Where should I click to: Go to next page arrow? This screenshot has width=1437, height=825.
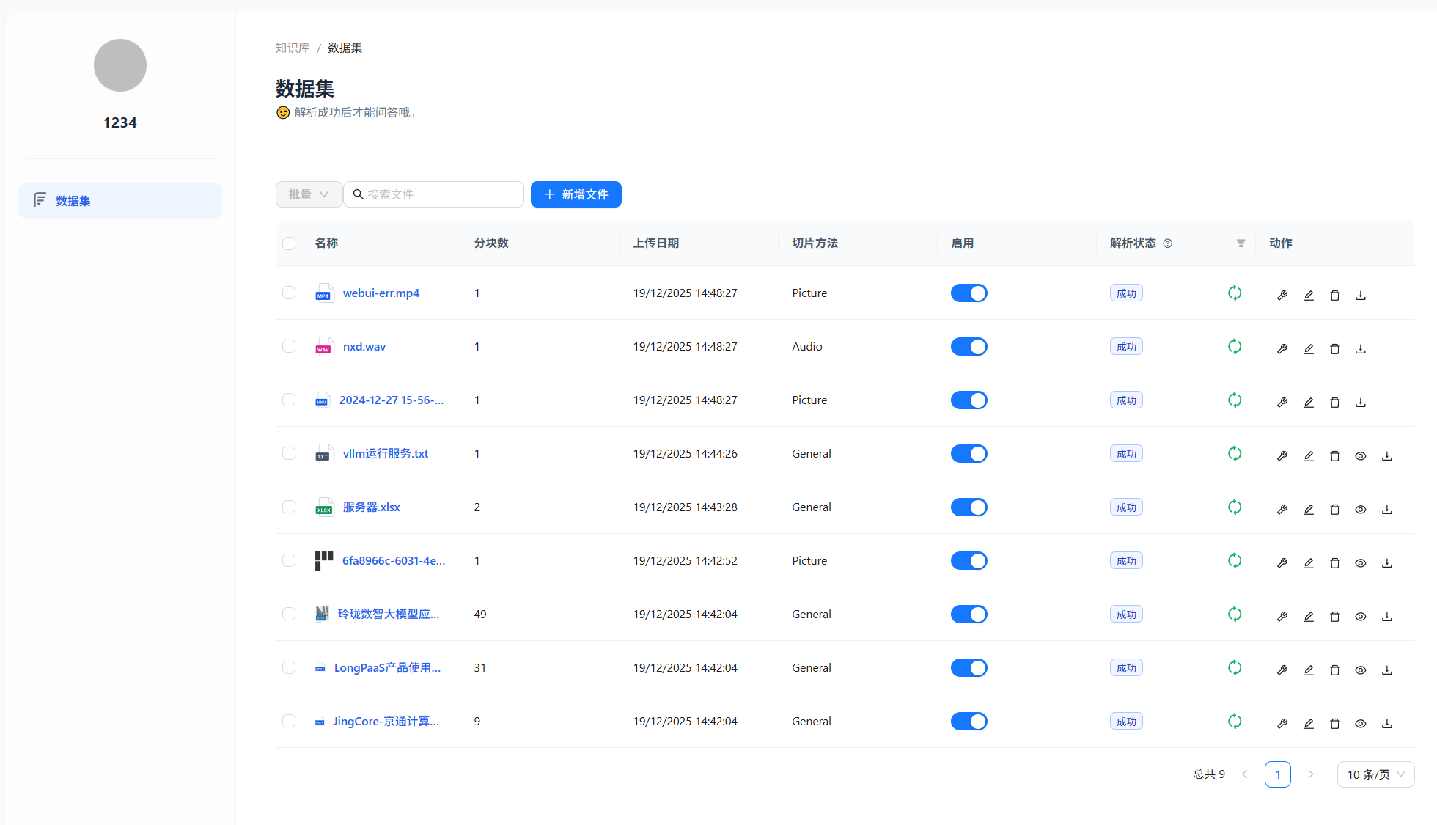tap(1311, 774)
